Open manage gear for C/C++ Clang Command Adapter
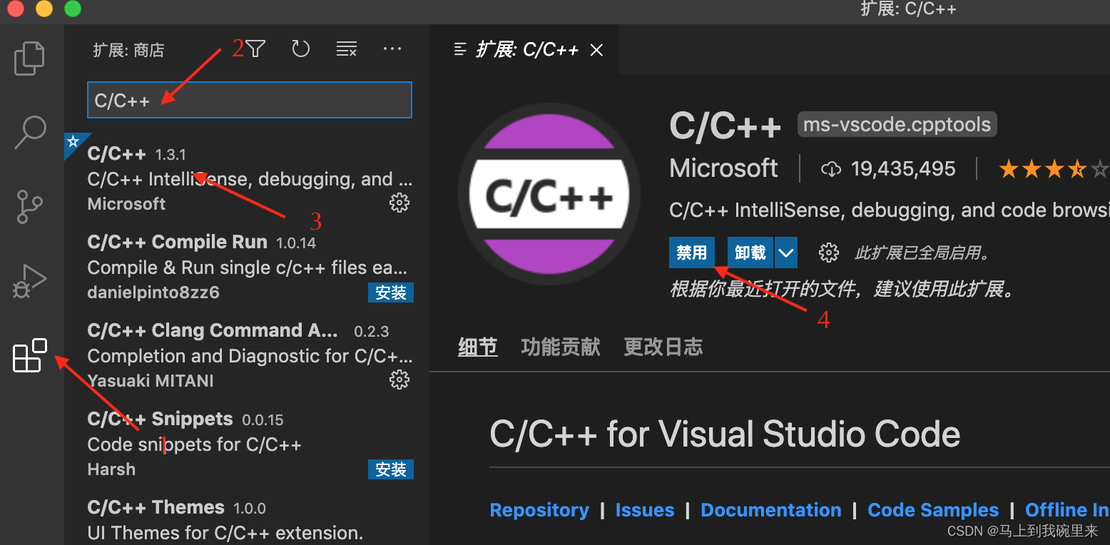This screenshot has width=1110, height=545. click(x=399, y=380)
